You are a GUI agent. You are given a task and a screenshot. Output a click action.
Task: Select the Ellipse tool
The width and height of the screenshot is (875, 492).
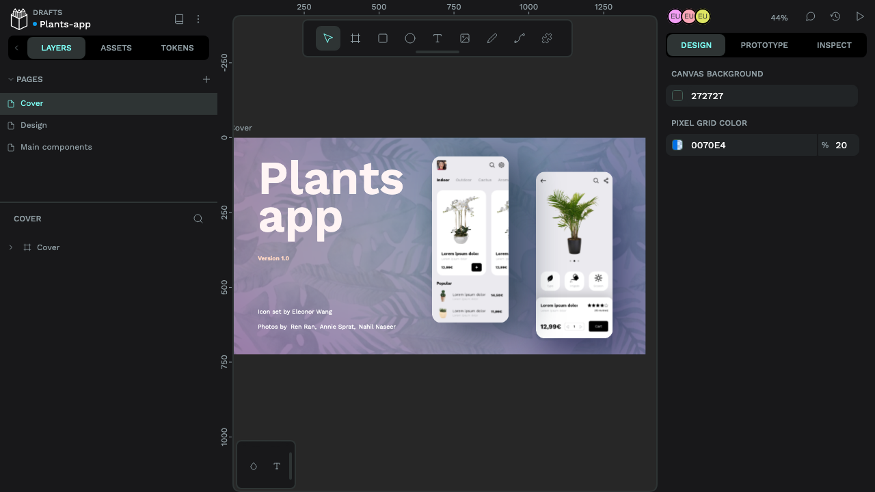coord(410,38)
